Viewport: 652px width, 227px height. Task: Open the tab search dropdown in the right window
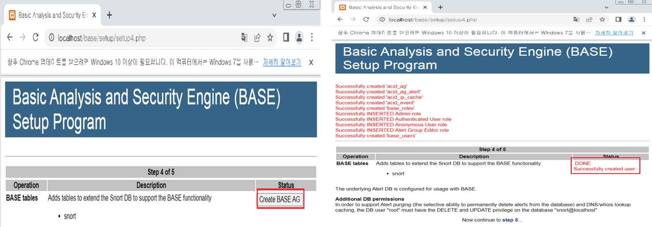tap(606, 7)
